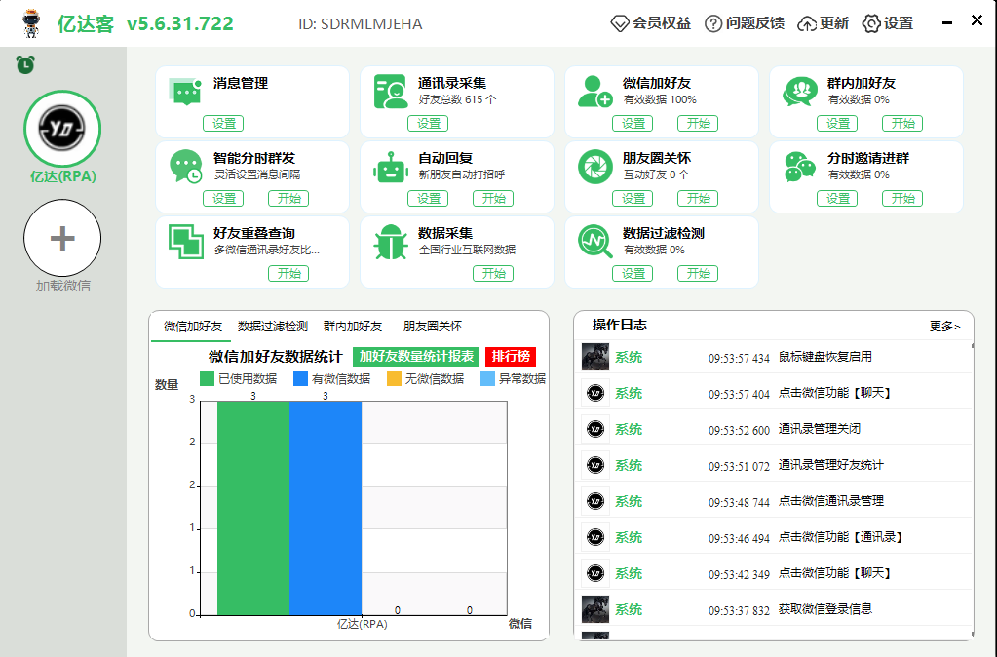Click the cloud upload icon beside 更新
Image resolution: width=997 pixels, height=657 pixels.
807,24
